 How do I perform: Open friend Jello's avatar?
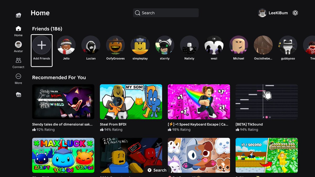click(66, 45)
